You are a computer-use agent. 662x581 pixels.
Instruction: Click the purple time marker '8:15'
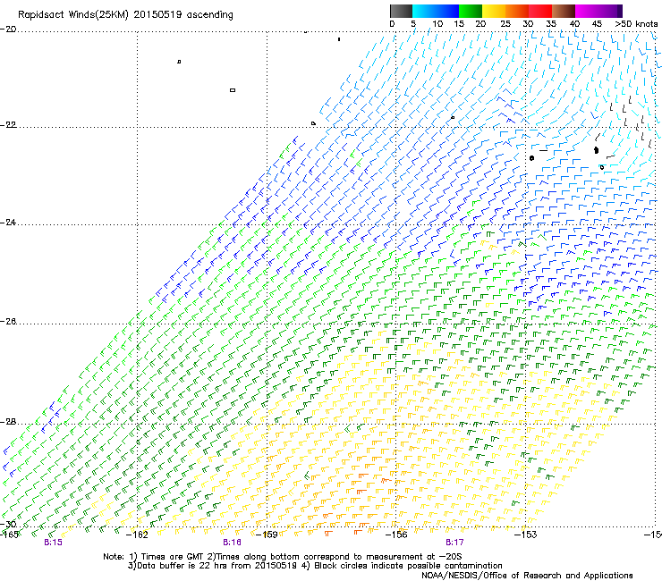click(x=53, y=543)
